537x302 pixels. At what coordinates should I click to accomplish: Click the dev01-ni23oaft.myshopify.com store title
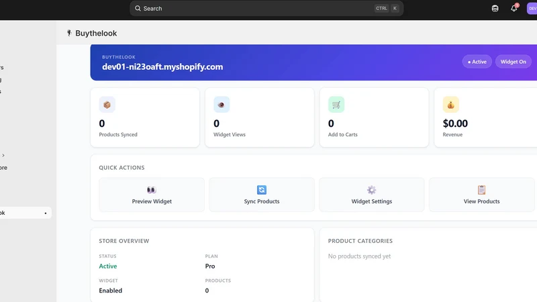click(x=162, y=66)
